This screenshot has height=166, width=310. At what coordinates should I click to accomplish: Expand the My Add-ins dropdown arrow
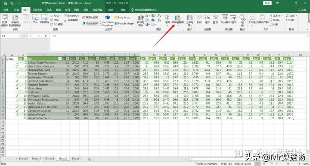pyautogui.click(x=100, y=24)
